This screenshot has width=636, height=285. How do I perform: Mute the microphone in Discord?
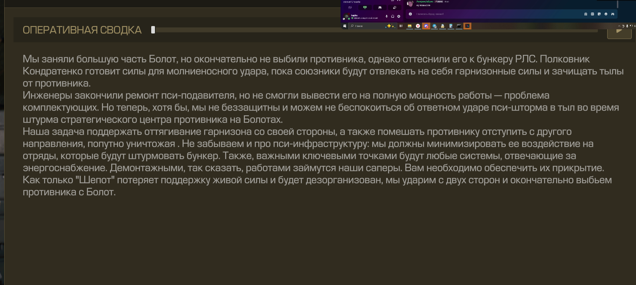[387, 16]
